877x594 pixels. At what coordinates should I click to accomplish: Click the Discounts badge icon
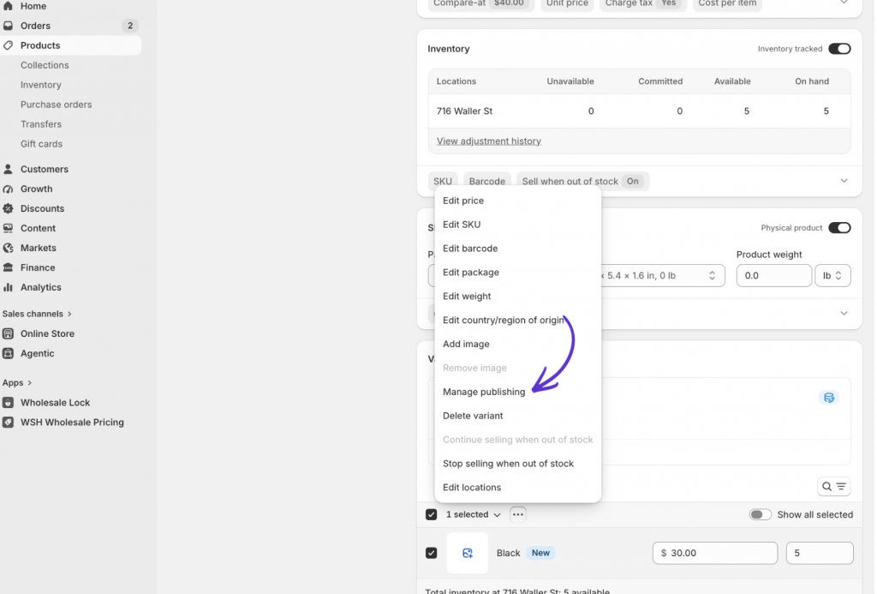tap(8, 208)
